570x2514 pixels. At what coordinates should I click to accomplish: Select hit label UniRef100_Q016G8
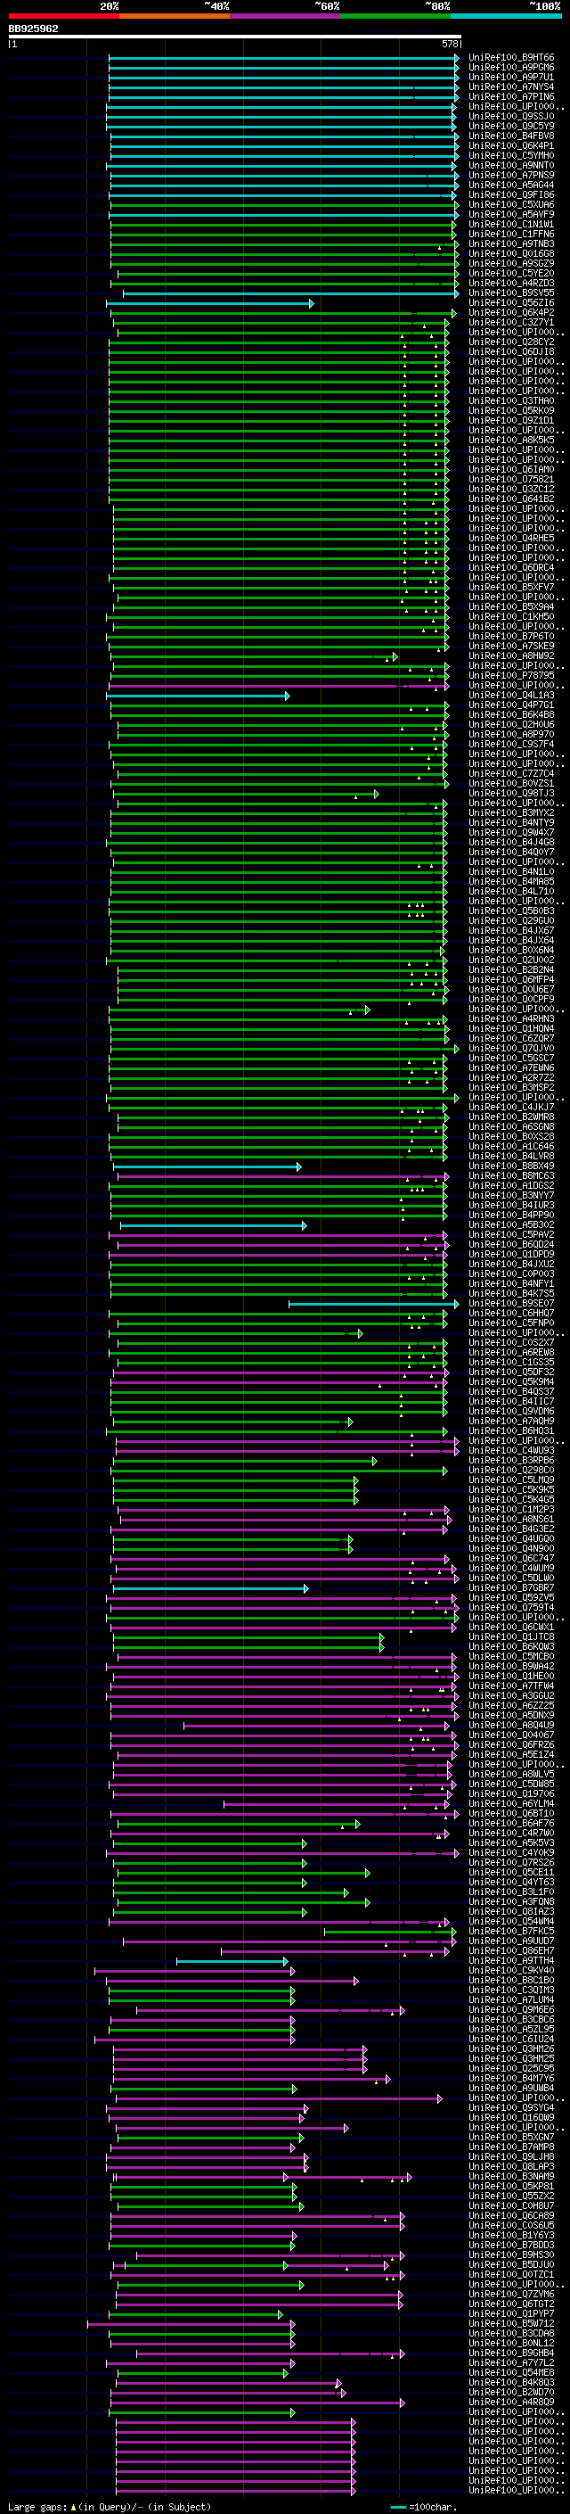511,254
